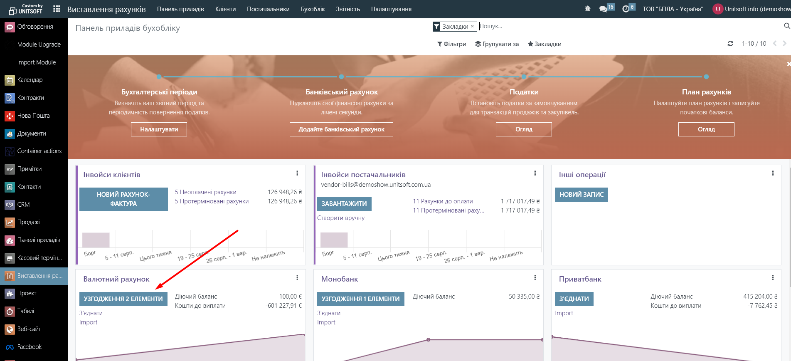Screen dimensions: 791x361
Task: Open the Бухоблік top menu
Action: click(x=313, y=9)
